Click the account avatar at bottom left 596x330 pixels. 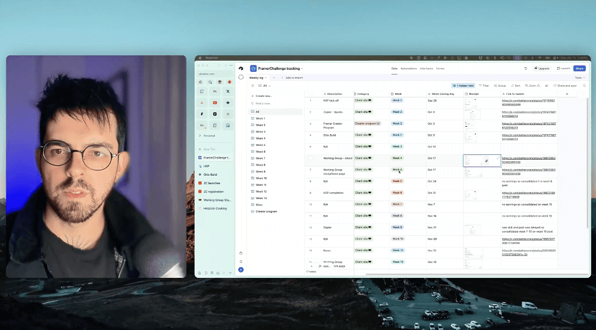coord(241,270)
